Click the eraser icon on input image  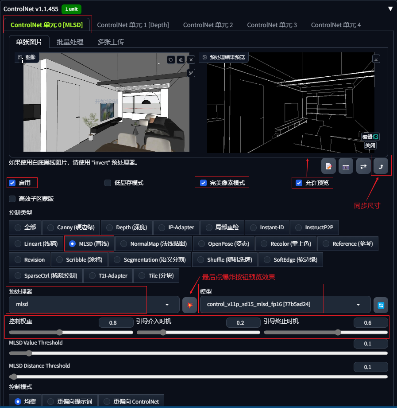(181, 59)
